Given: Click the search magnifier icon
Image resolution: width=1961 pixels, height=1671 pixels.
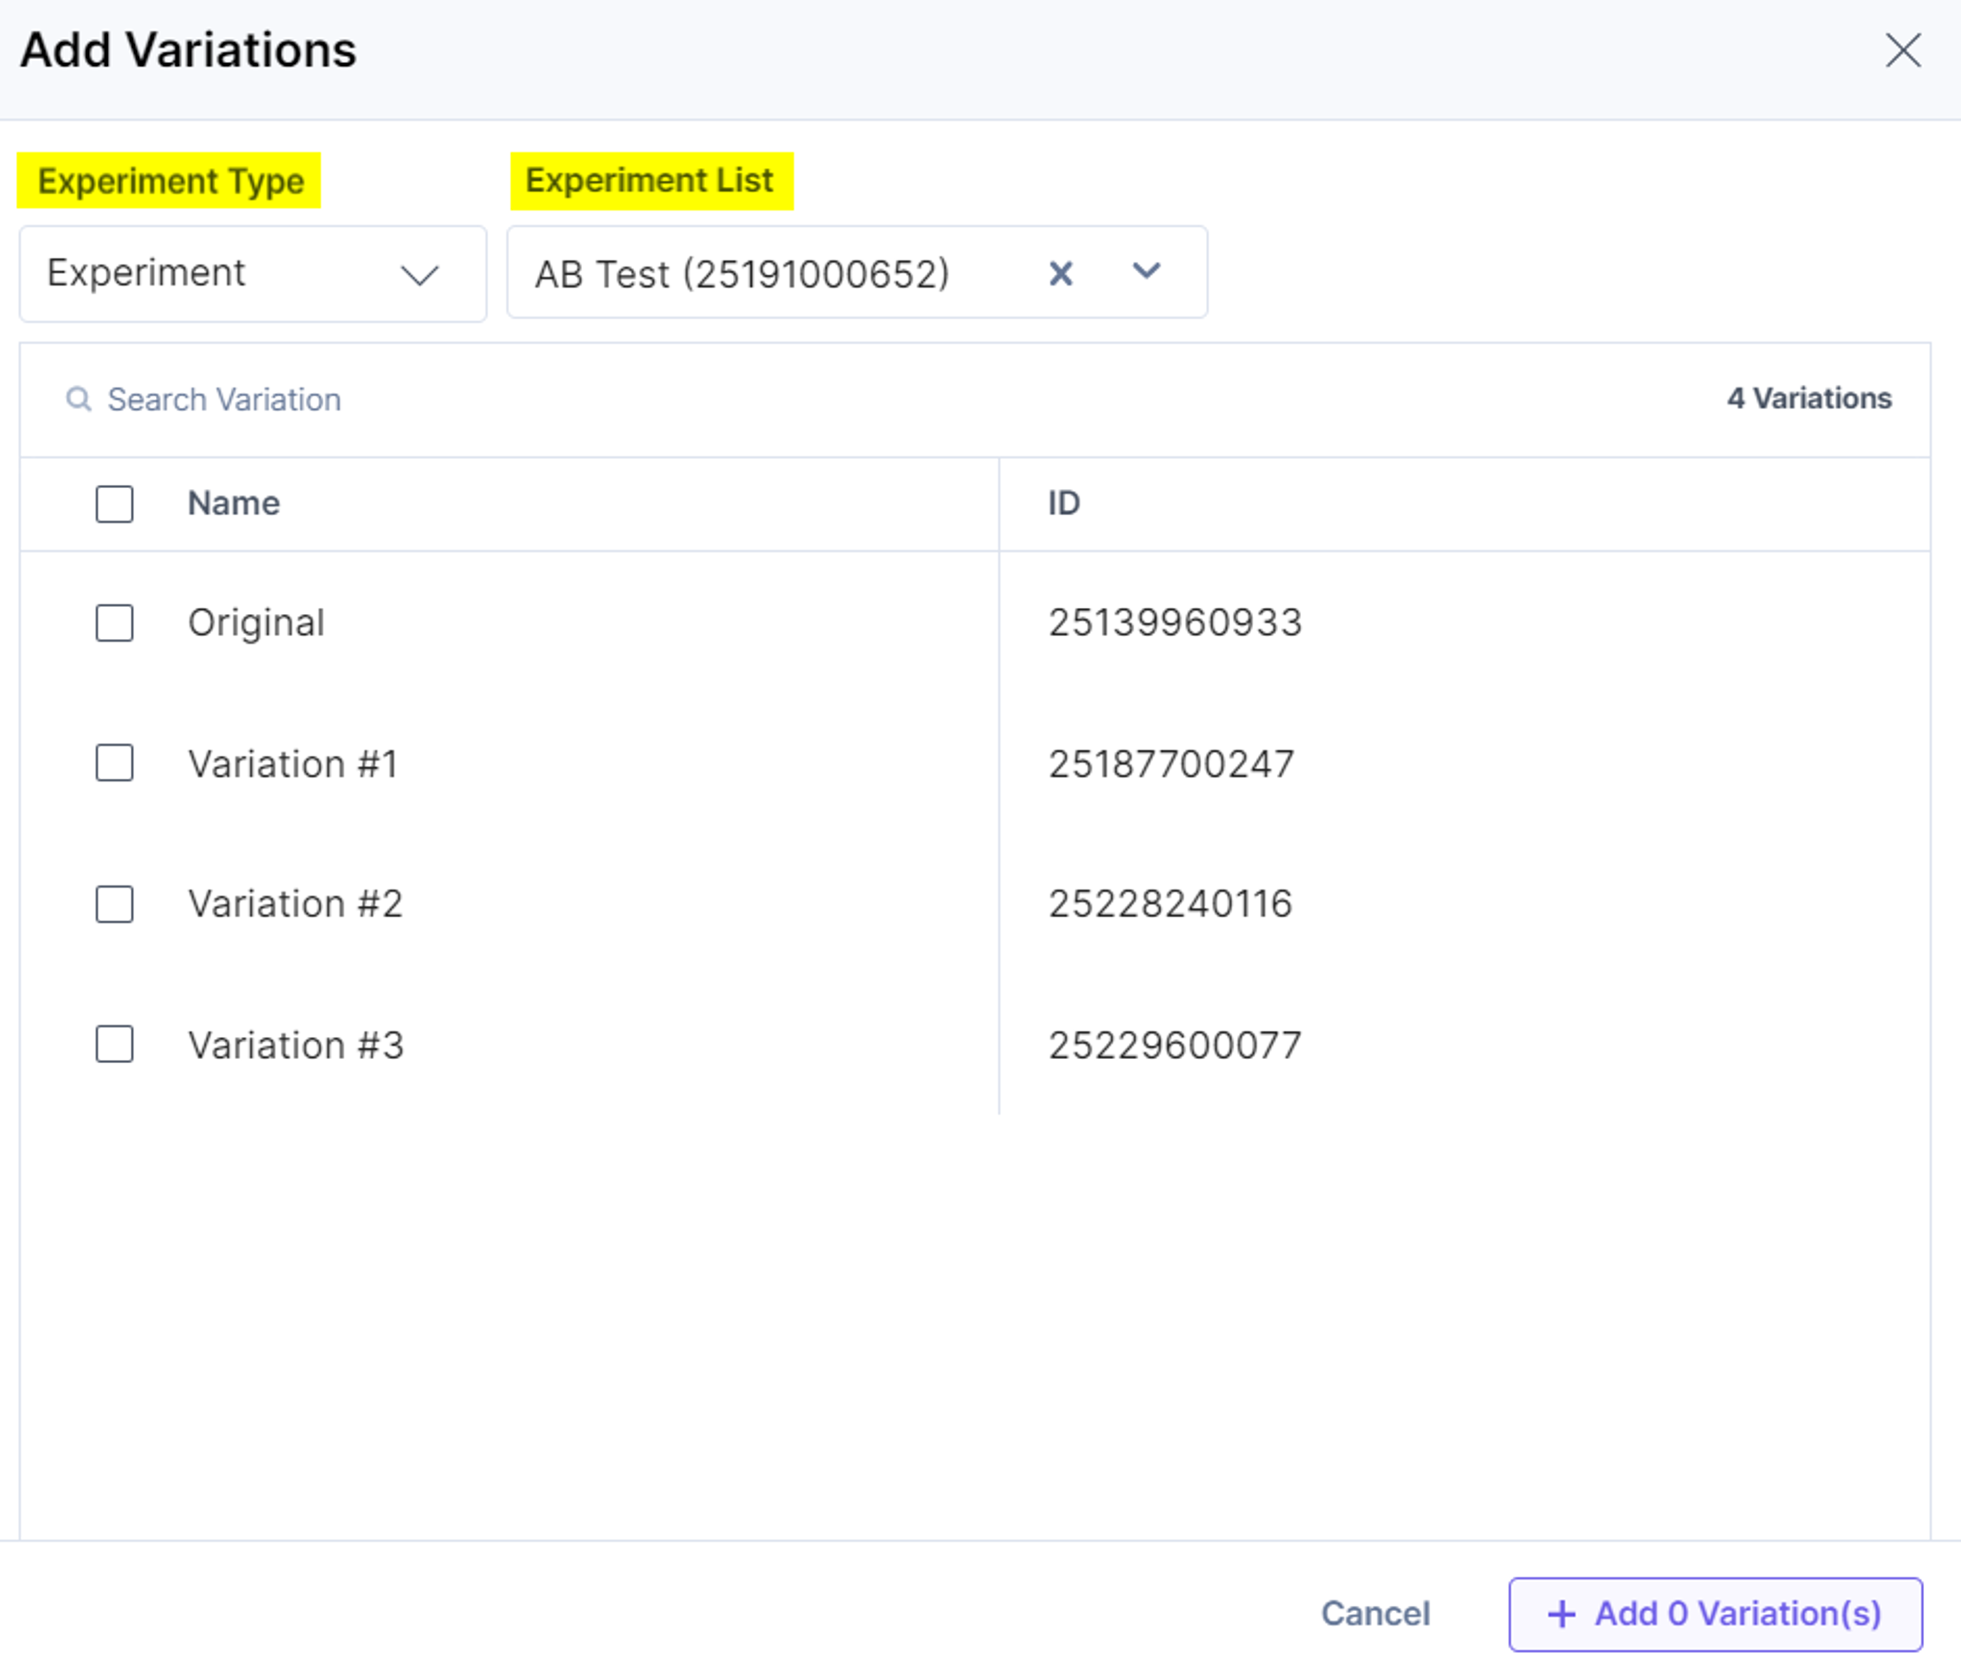Looking at the screenshot, I should pos(79,399).
